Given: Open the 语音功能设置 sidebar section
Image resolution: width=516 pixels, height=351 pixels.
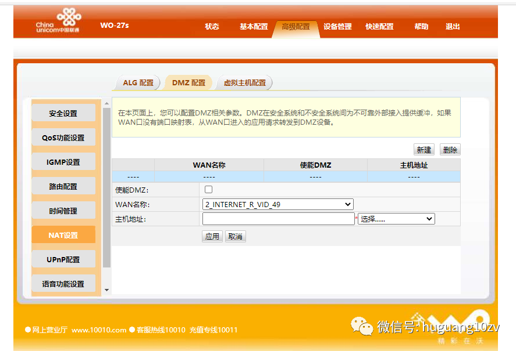Looking at the screenshot, I should [x=63, y=284].
